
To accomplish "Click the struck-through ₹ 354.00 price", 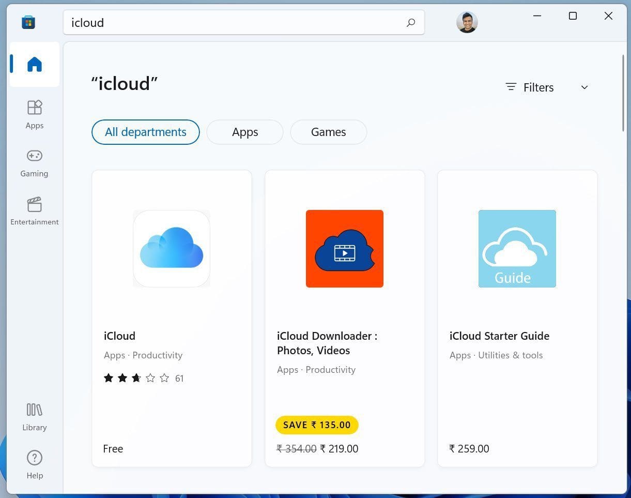I will 297,449.
